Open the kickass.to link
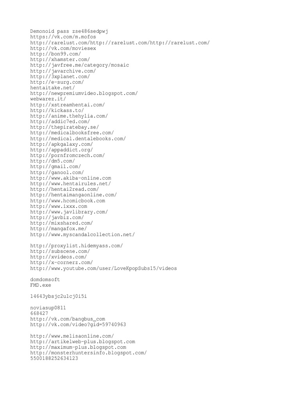Viewport: 300px width, 400px height. tap(57, 110)
